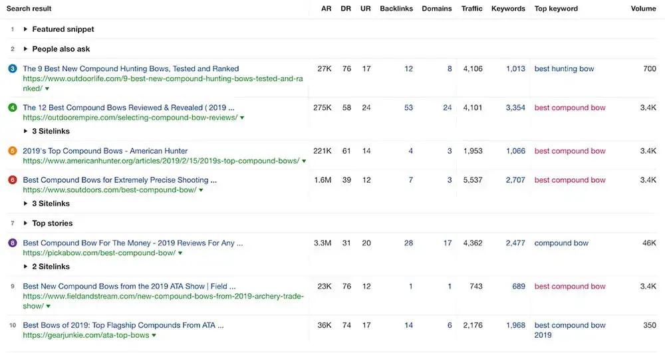The image size is (665, 353).
Task: Click the green position 4 badge
Action: (13, 108)
